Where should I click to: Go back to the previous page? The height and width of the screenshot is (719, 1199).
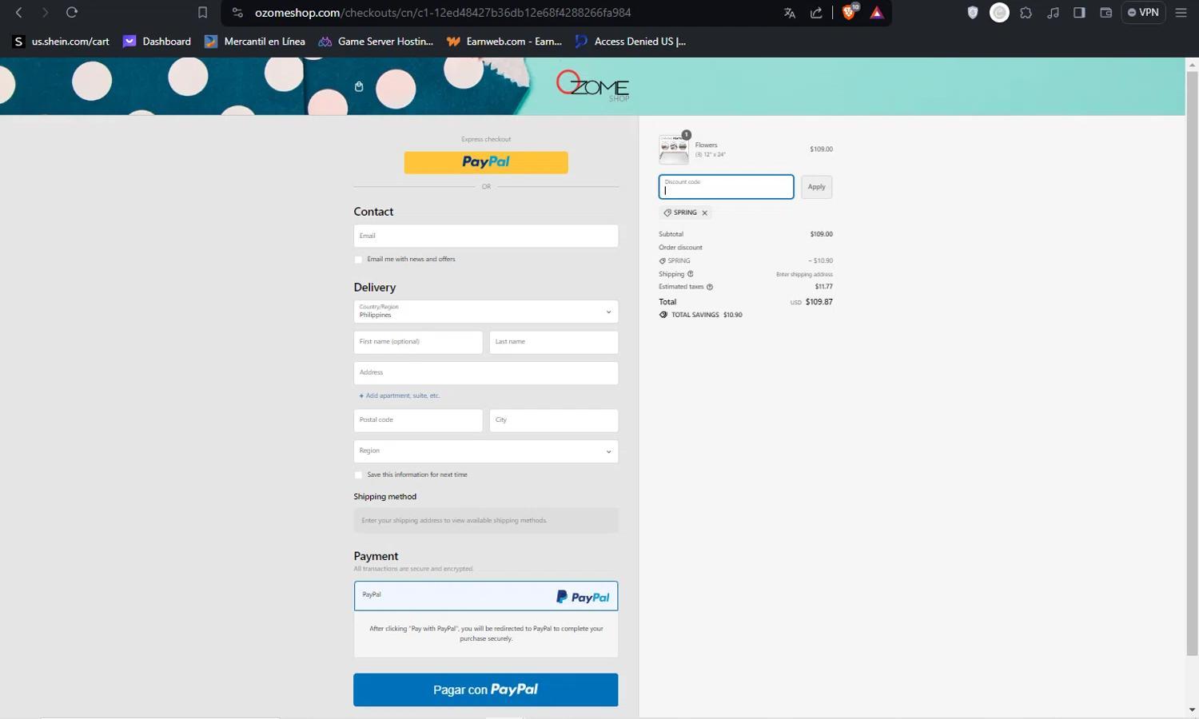(x=19, y=13)
